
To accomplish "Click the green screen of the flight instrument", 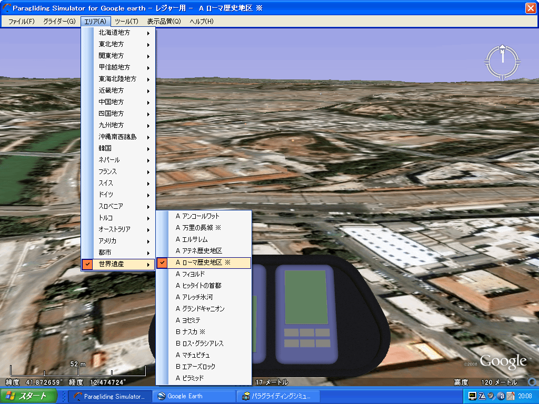I will [x=306, y=297].
